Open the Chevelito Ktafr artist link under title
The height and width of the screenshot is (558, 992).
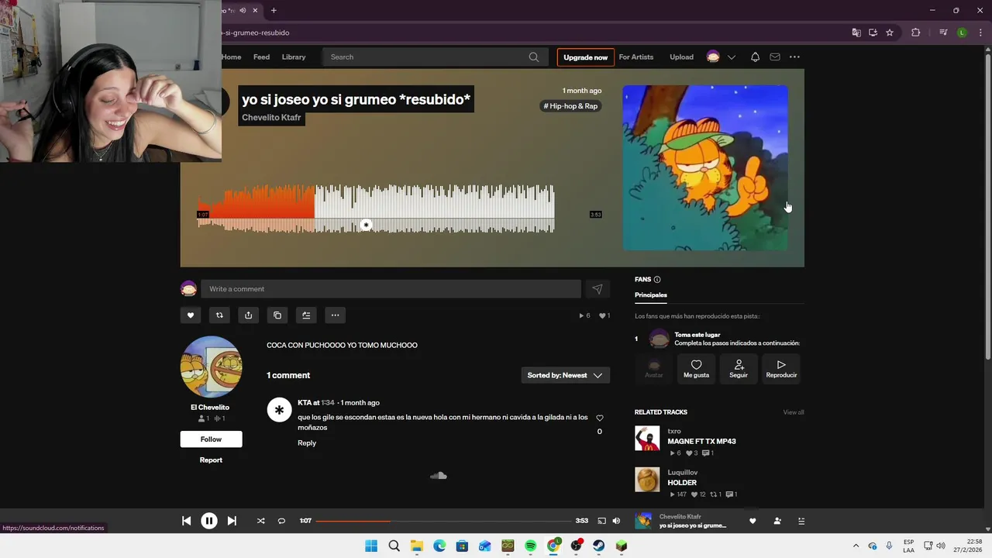click(271, 118)
